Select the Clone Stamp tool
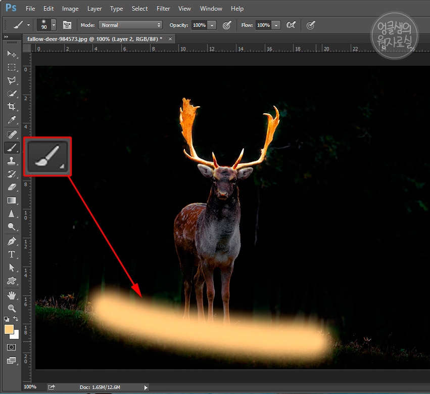This screenshot has width=430, height=394. (x=12, y=161)
